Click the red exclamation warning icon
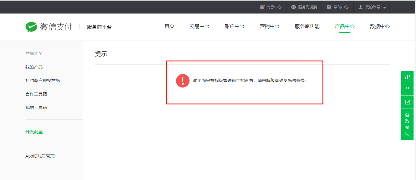Viewport: 416px width, 180px height. [x=183, y=81]
